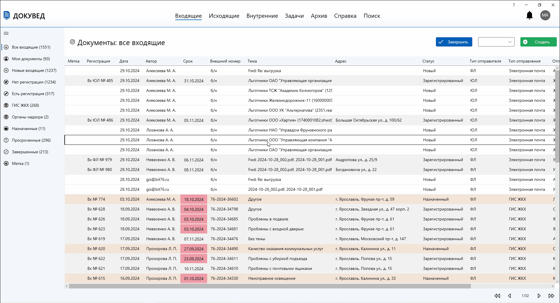Click address 'Богдановича ул., д. 22'
This screenshot has width=560, height=303.
coord(356,170)
